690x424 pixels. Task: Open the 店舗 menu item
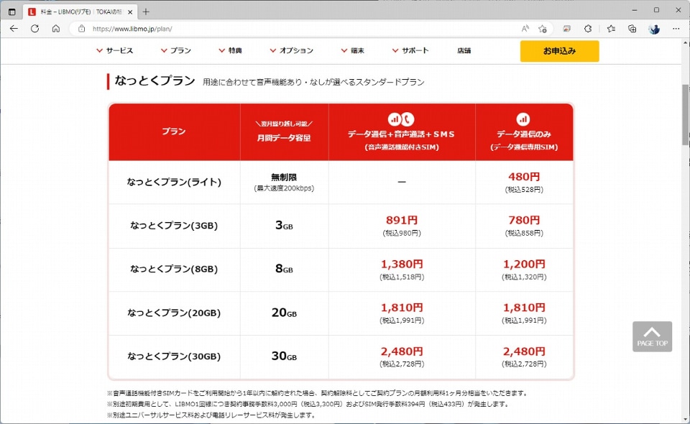[x=464, y=50]
